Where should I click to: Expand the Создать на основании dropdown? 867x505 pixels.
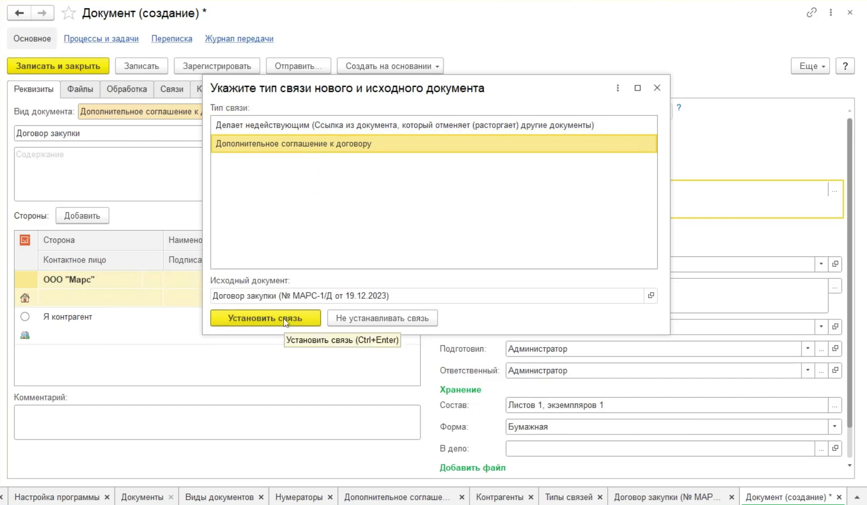click(390, 66)
